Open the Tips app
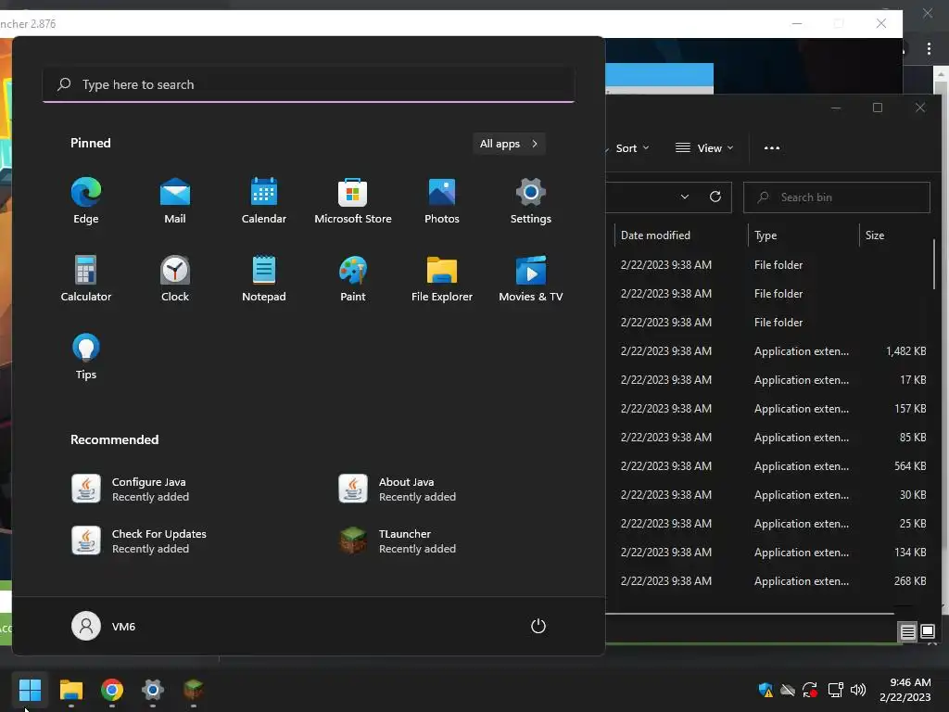 tap(86, 357)
